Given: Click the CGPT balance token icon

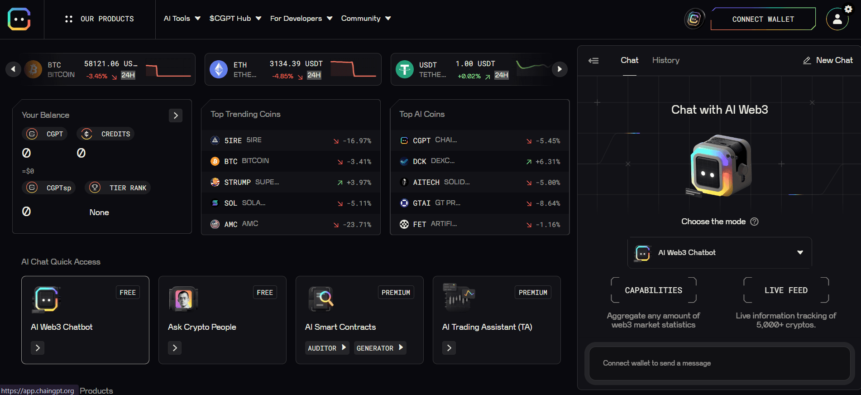Looking at the screenshot, I should (x=32, y=134).
